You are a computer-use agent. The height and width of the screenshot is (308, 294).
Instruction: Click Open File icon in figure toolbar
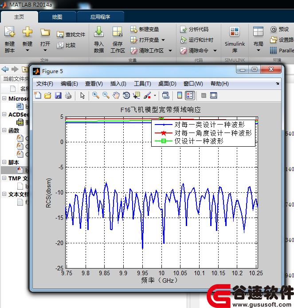tap(48, 95)
